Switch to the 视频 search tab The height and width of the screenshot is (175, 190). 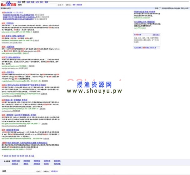point(46,2)
